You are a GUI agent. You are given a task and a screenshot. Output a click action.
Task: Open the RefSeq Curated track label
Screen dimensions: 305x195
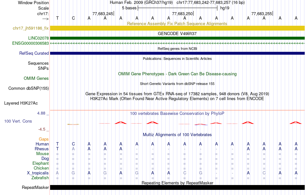coord(34,53)
